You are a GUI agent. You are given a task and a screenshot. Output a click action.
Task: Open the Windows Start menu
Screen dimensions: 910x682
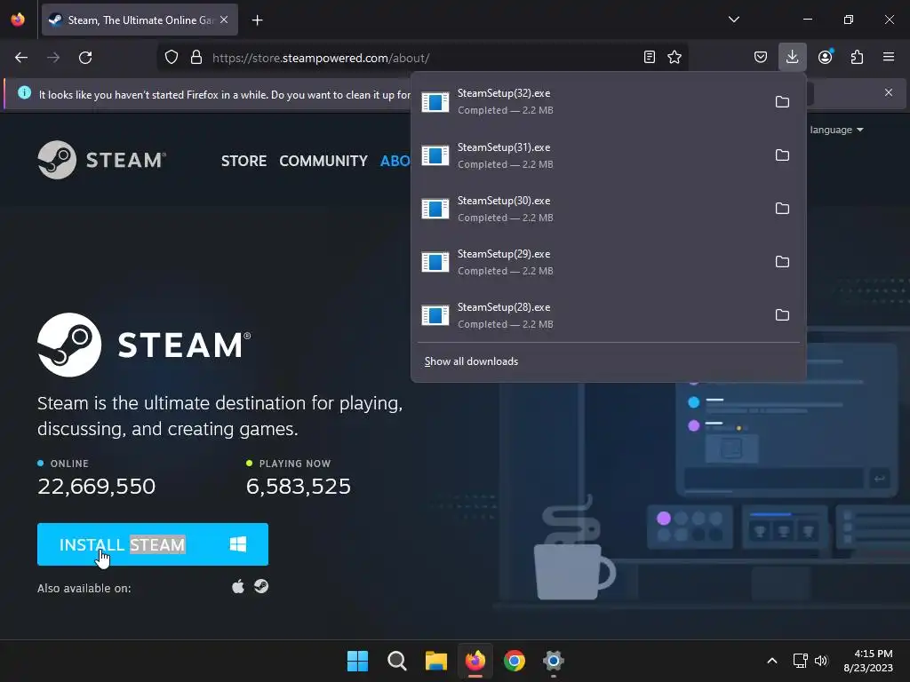[357, 661]
